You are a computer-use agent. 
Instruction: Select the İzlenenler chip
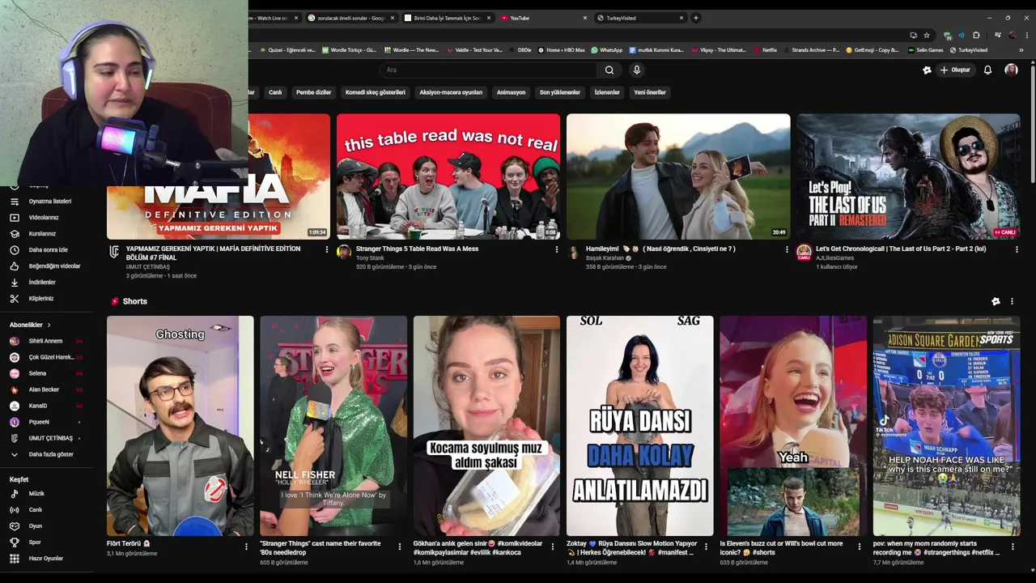[x=607, y=92]
